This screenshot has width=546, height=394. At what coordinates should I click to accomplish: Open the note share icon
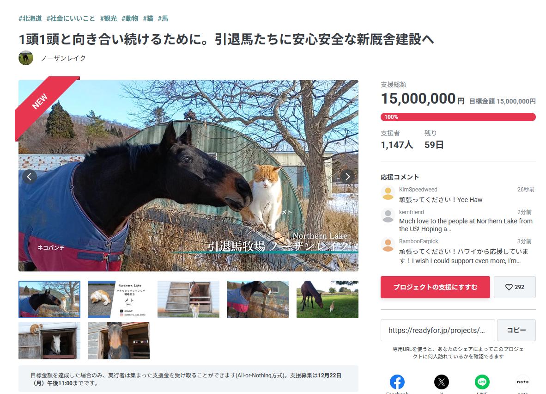pos(522,382)
